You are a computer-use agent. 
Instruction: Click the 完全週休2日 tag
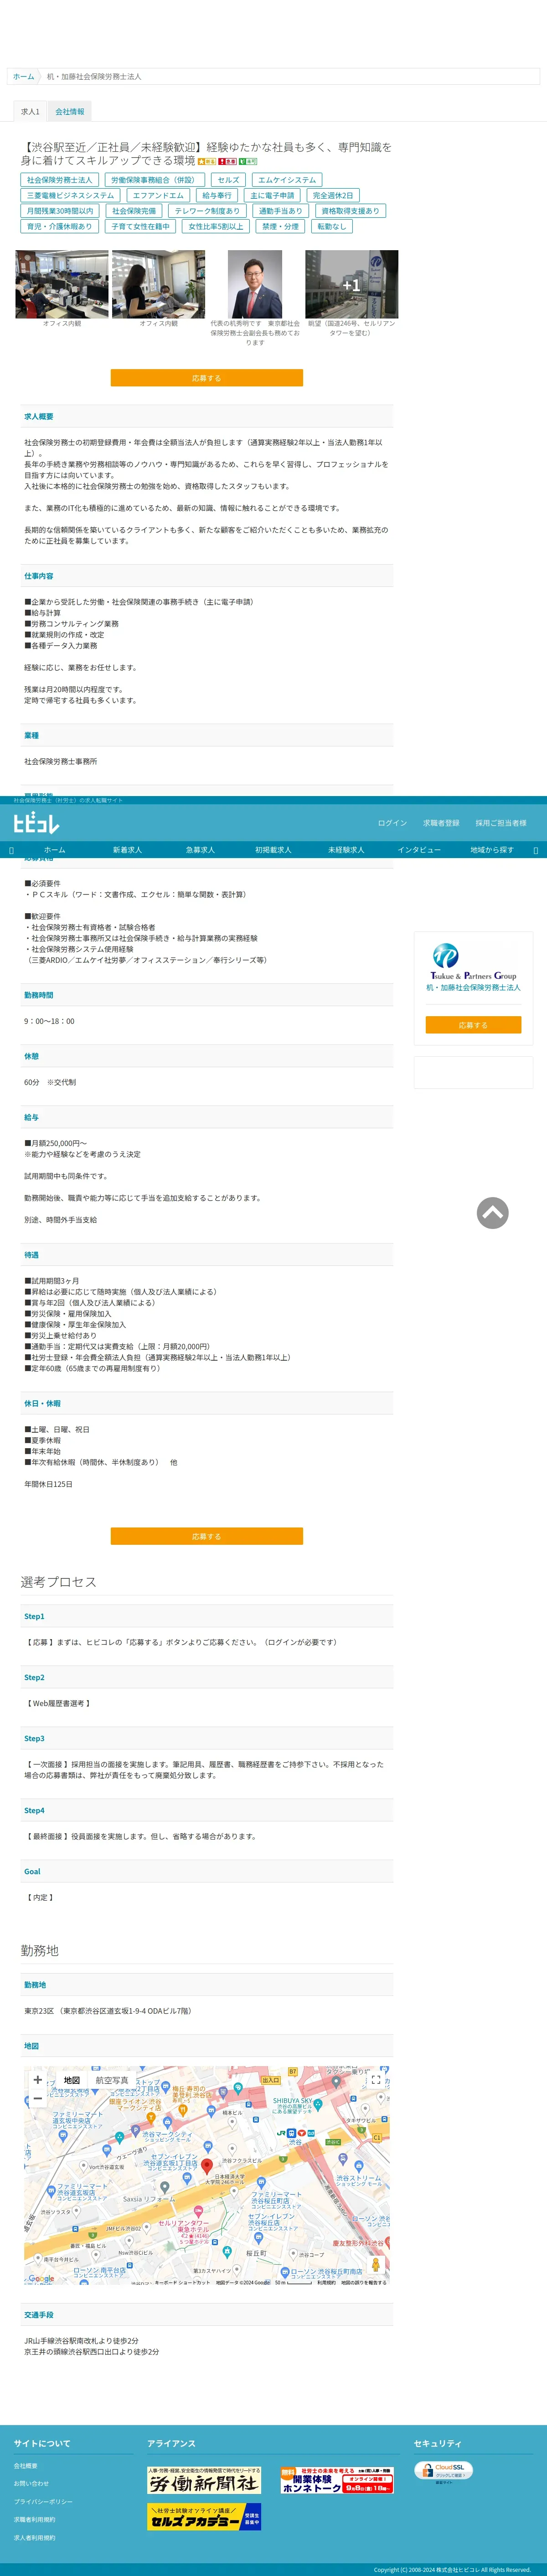(x=333, y=196)
